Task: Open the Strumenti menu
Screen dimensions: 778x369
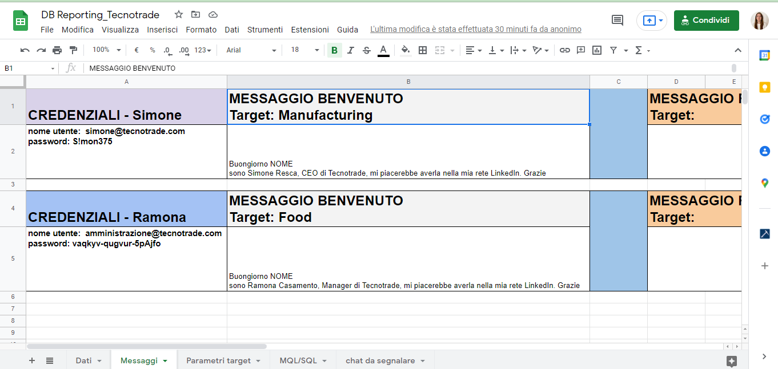Action: click(x=265, y=30)
